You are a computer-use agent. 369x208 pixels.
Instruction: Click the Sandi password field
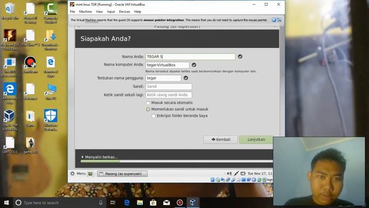coord(168,87)
